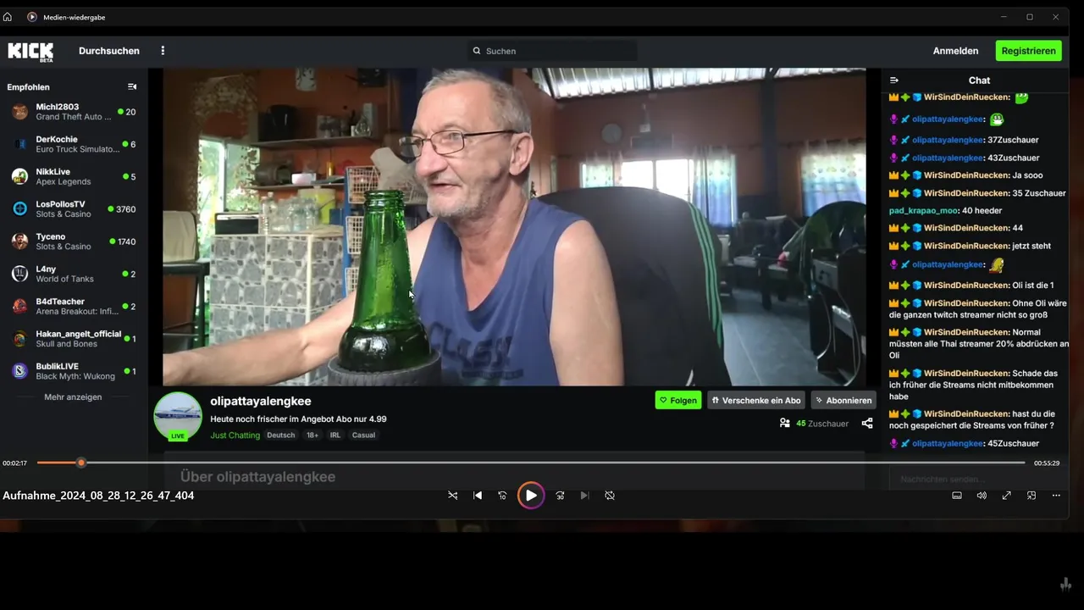Open recommended channel Michl2803
Screen dimensions: 1084x610
click(74, 112)
